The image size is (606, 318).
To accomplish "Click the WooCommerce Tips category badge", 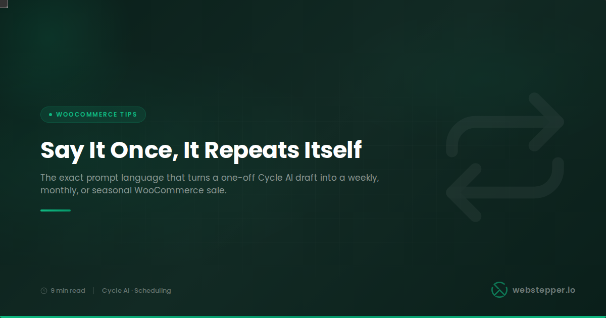I will click(93, 115).
